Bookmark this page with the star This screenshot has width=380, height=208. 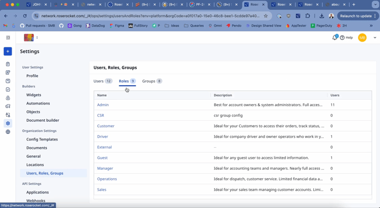[266, 16]
